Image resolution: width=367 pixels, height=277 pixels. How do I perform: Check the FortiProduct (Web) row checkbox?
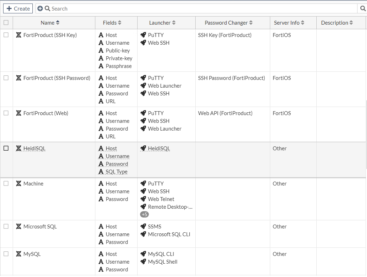click(x=6, y=113)
